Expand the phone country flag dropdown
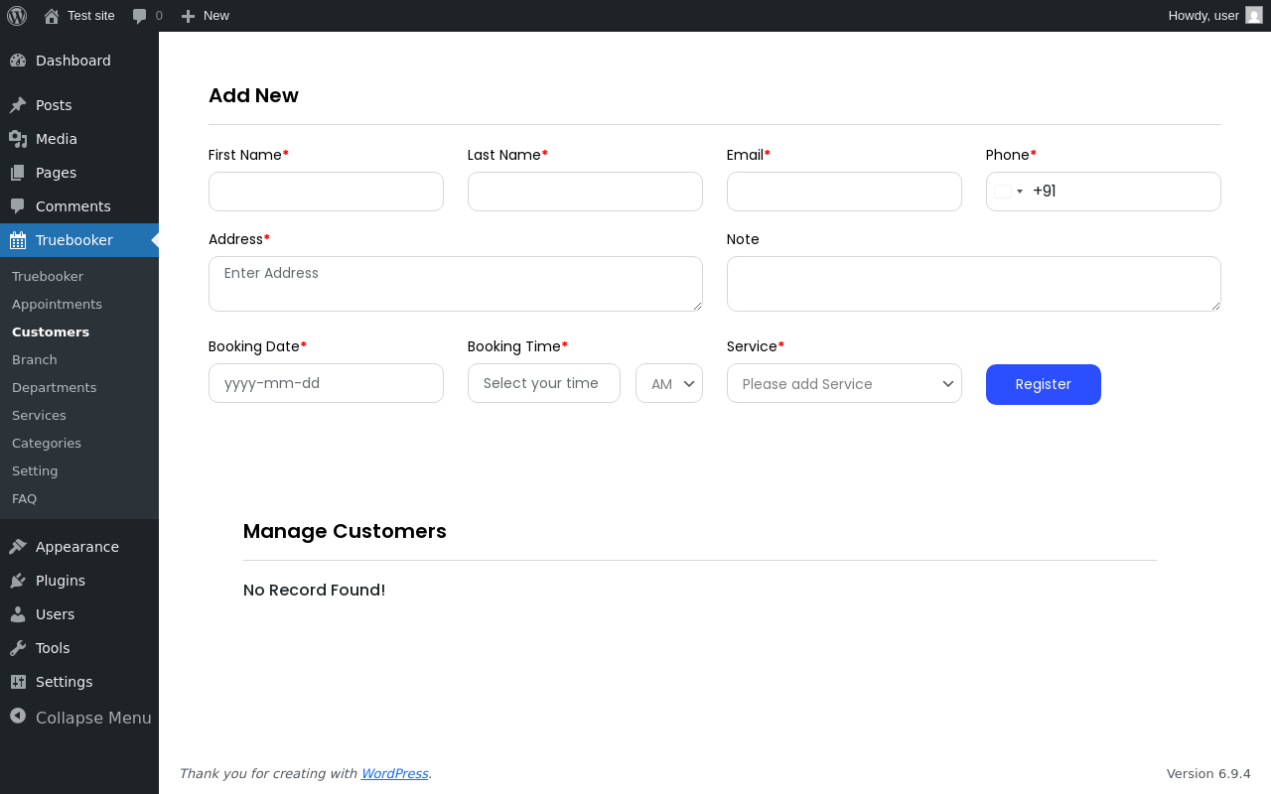 [1009, 192]
